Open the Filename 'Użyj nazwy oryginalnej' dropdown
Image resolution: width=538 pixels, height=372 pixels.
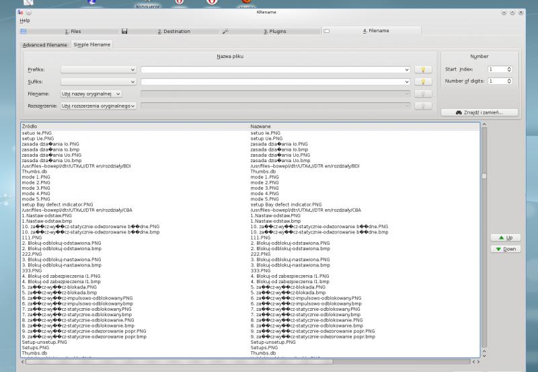tap(91, 94)
